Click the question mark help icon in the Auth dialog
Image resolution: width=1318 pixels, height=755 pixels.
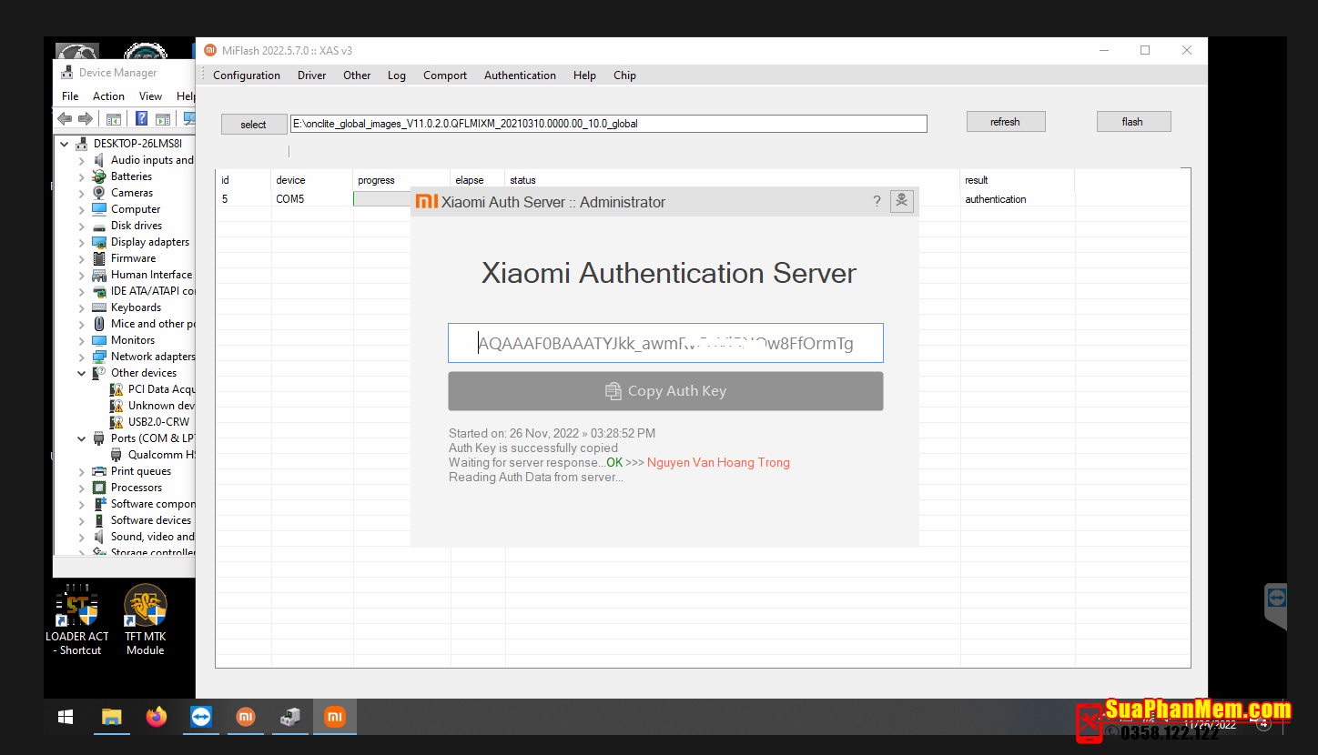click(x=877, y=201)
